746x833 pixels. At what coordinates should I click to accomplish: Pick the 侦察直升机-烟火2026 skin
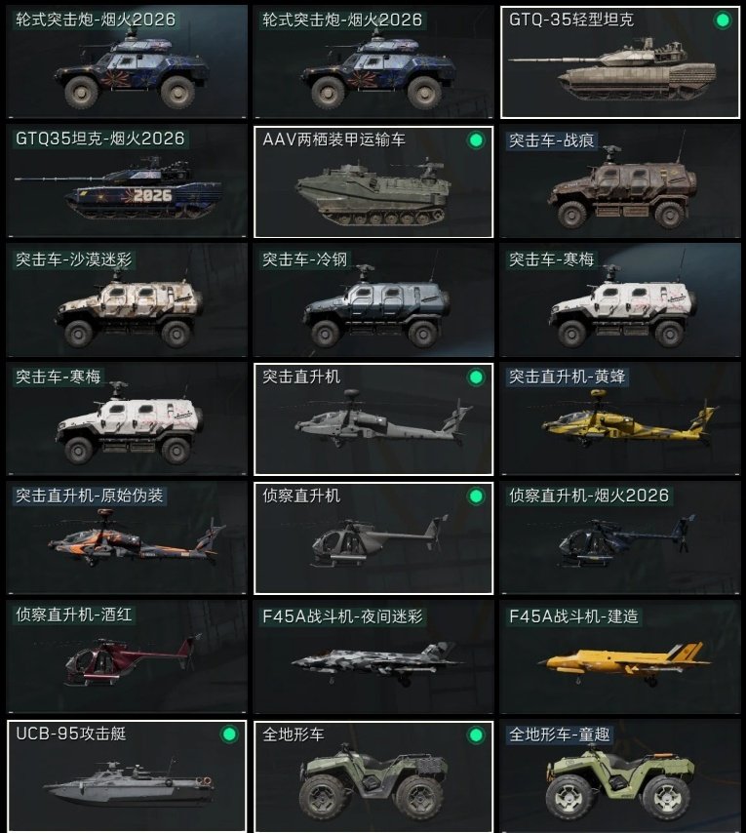pyautogui.click(x=619, y=538)
